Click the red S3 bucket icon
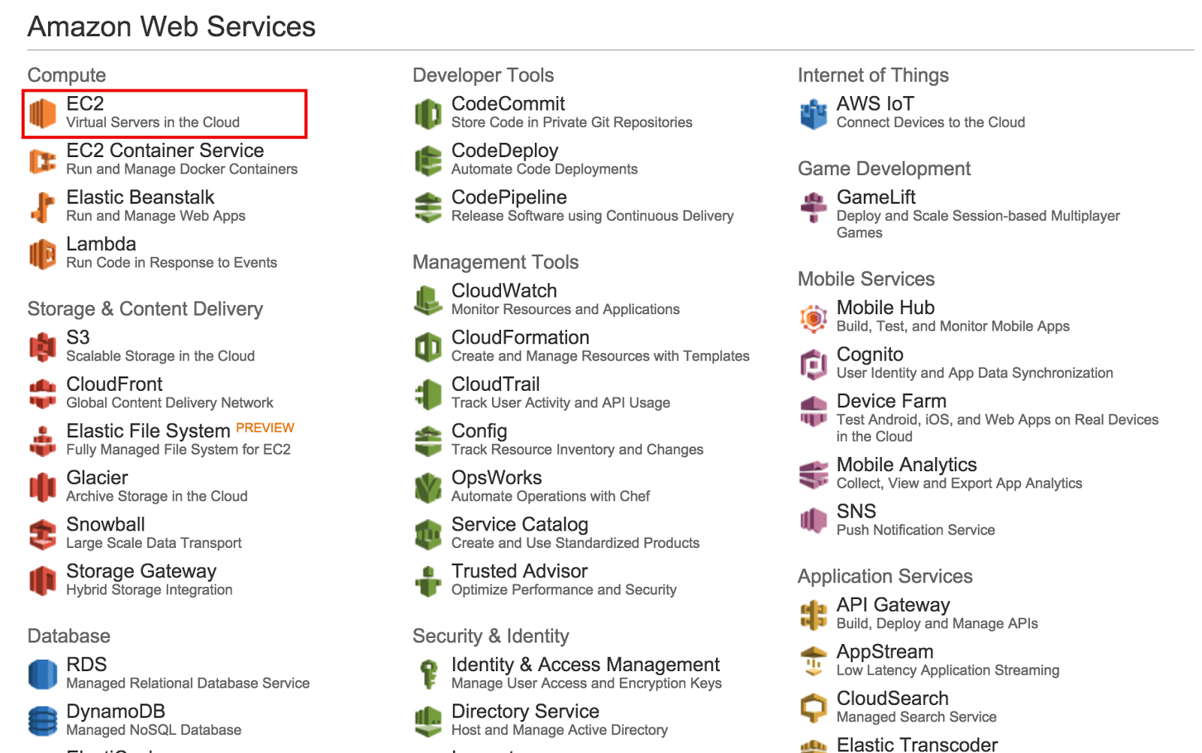Screen dimensions: 1202x753 point(43,347)
